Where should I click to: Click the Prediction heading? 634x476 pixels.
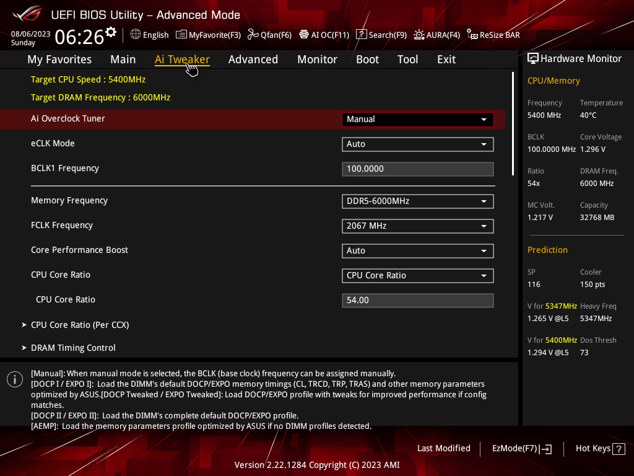tap(547, 250)
